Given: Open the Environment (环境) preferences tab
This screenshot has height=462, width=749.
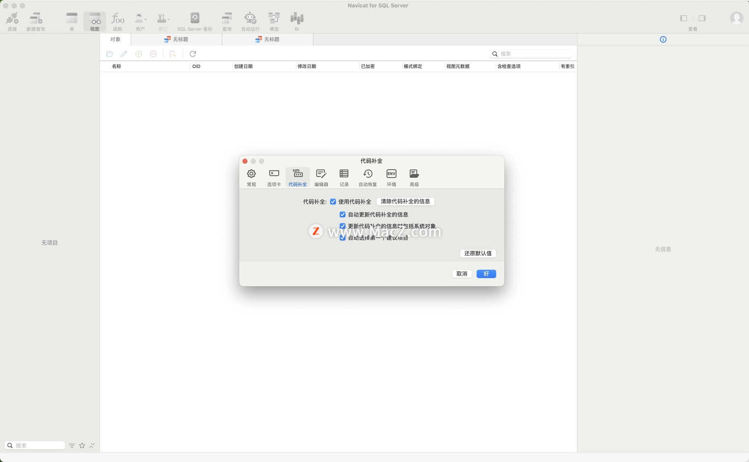Looking at the screenshot, I should point(391,178).
